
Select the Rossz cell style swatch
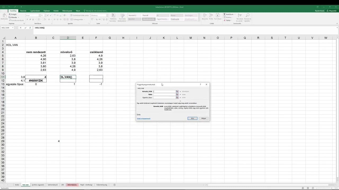(176, 16)
